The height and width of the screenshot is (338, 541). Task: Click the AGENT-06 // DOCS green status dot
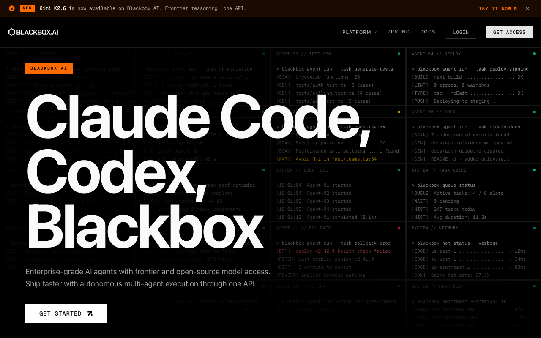[x=534, y=112]
